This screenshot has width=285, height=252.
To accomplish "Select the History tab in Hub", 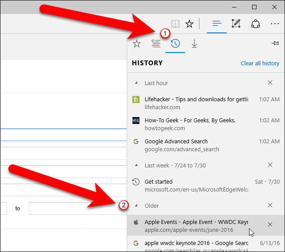I will tap(175, 43).
